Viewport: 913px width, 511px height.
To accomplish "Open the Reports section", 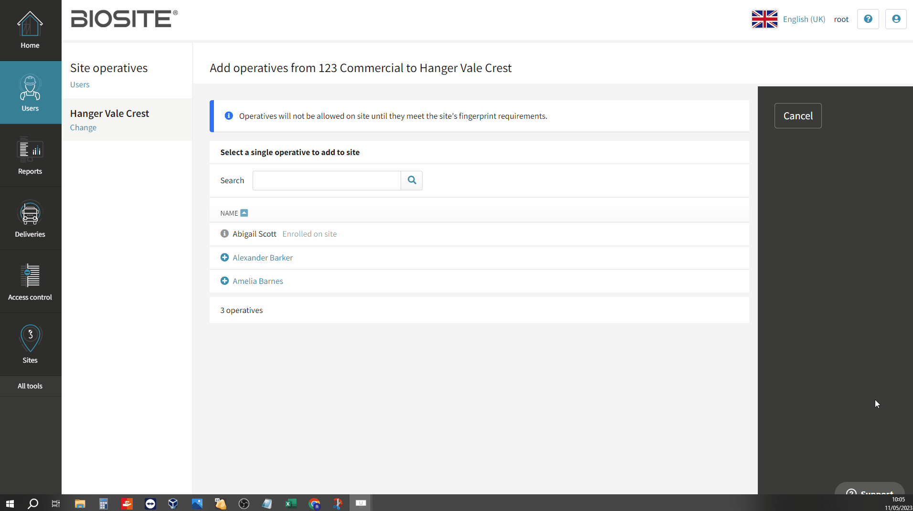I will point(30,156).
